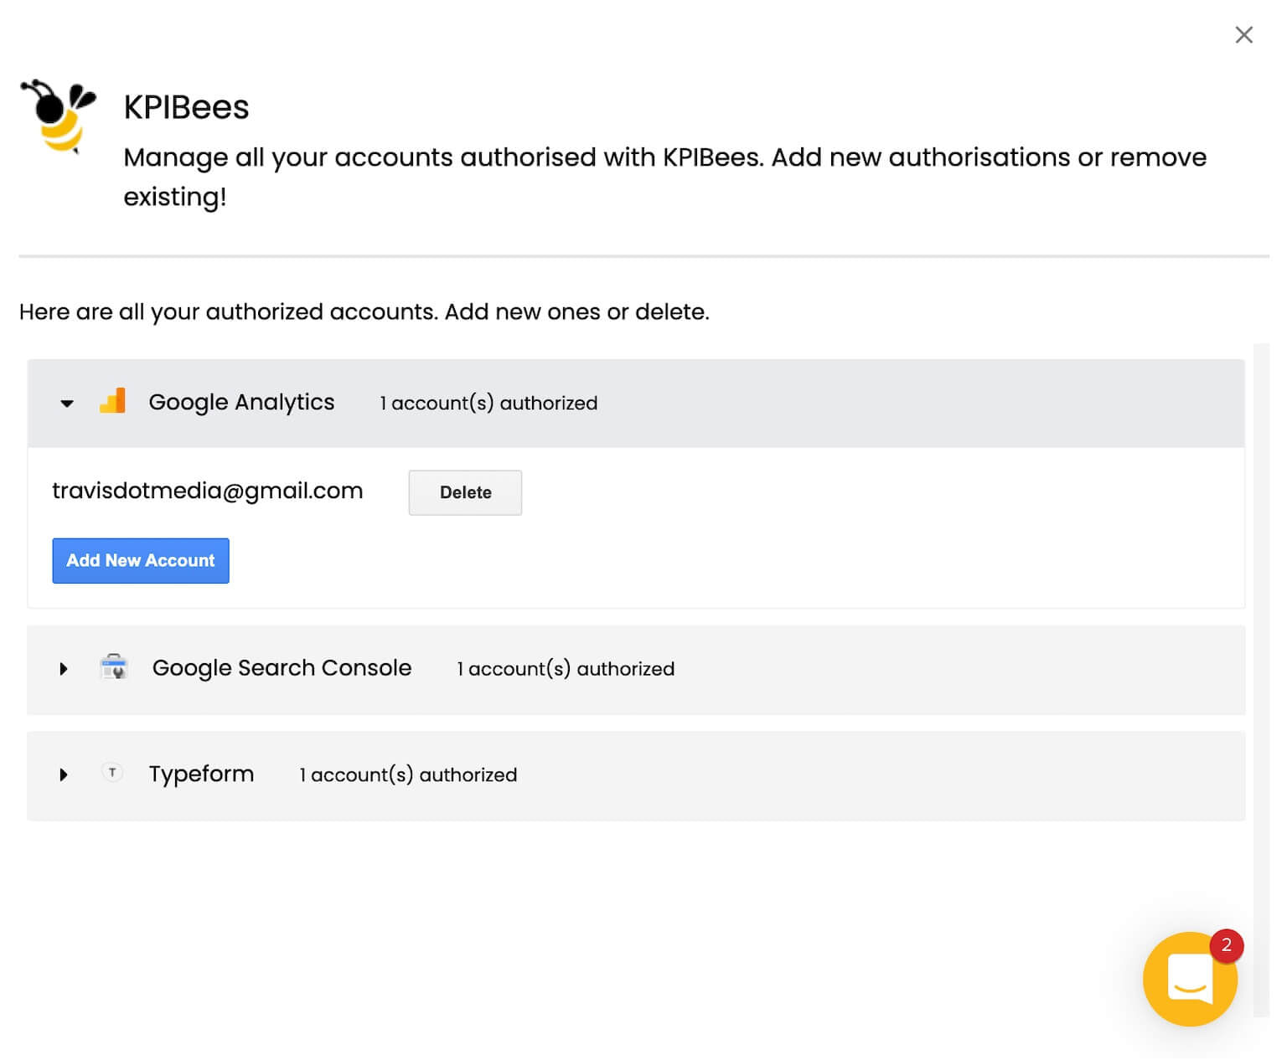Click the Google Search Console icon
Viewport: 1287px width, 1060px height.
click(113, 667)
